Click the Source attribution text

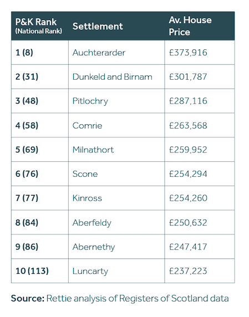point(120,298)
